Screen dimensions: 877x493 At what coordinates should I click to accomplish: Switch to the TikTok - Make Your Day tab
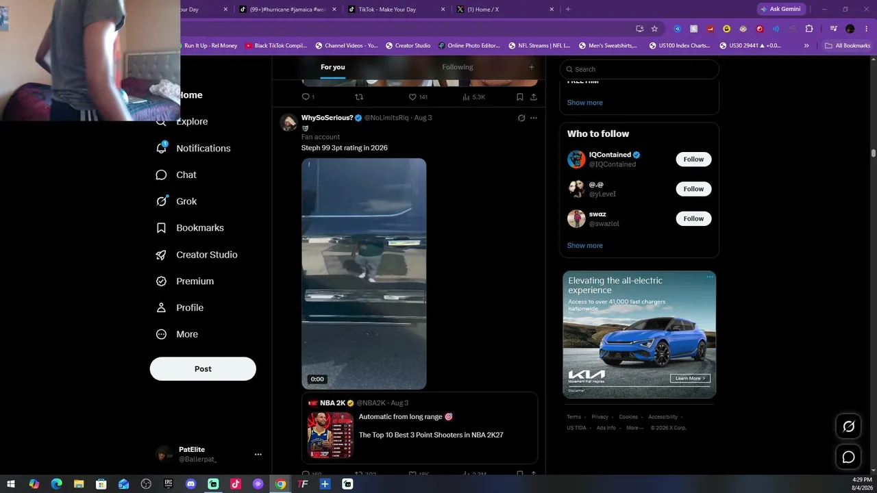[396, 10]
